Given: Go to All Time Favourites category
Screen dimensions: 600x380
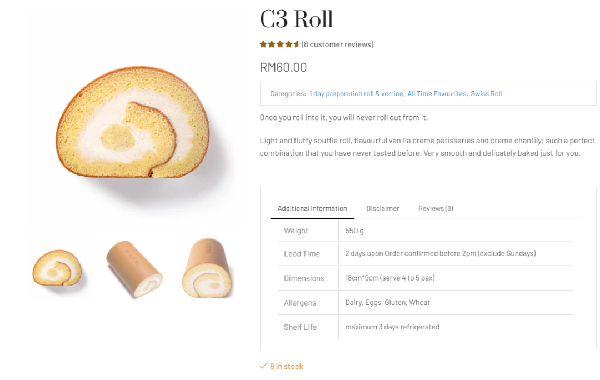Looking at the screenshot, I should click(x=437, y=94).
